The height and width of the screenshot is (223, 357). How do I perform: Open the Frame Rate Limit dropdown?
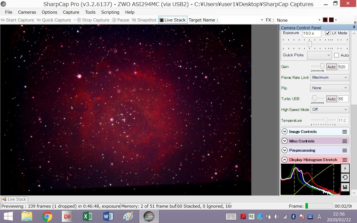point(329,77)
